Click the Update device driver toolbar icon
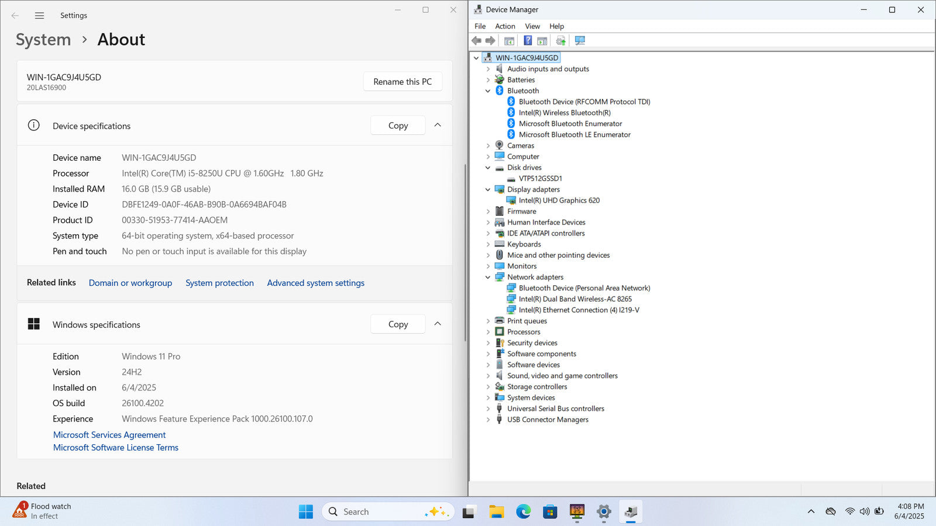936x526 pixels. tap(560, 40)
